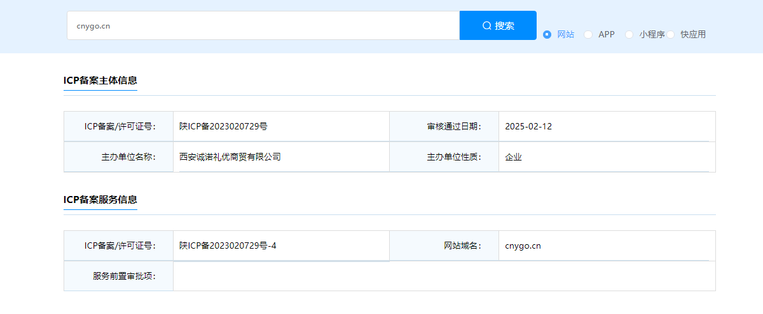Screen dimensions: 763x314
Task: Click the unit type value 企业
Action: coord(513,157)
